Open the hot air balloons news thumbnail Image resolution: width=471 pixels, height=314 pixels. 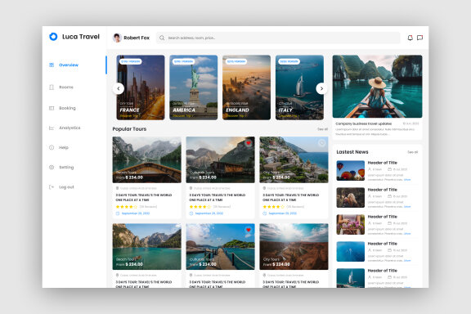[351, 171]
